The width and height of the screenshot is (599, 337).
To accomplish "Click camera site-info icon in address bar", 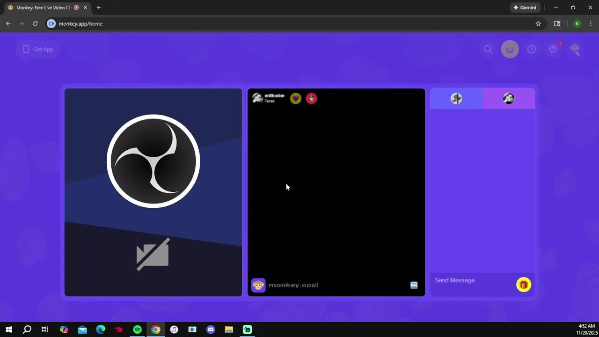I will point(51,23).
